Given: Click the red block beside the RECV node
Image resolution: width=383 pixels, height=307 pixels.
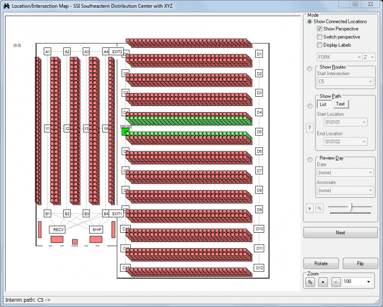Looking at the screenshot, I should 40,229.
